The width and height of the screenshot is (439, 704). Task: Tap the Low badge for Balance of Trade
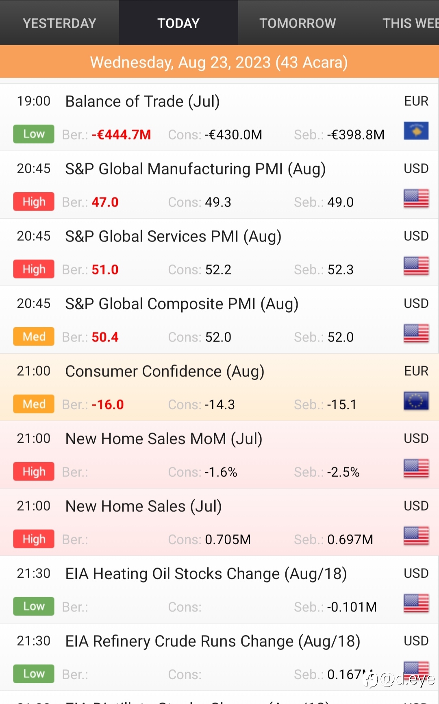(x=34, y=134)
